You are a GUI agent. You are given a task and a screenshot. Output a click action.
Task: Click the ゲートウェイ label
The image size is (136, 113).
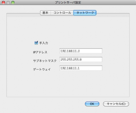(x=42, y=69)
